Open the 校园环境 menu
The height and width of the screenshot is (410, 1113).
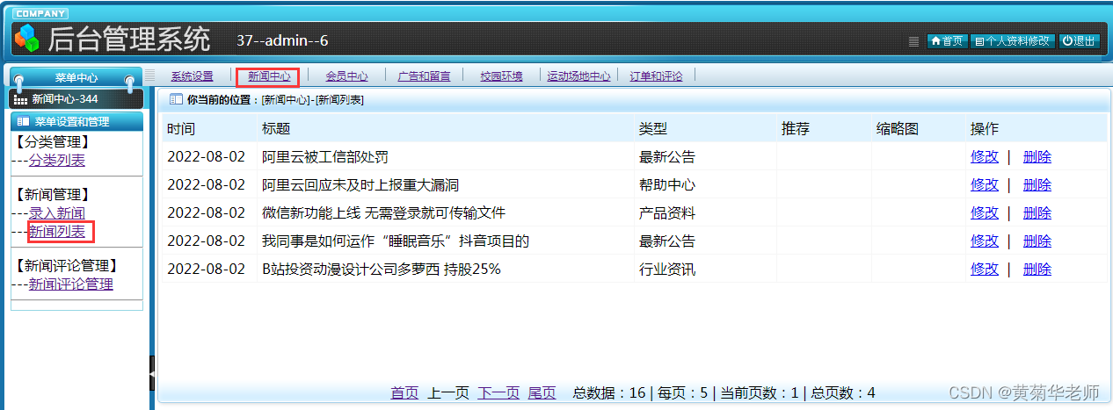click(x=501, y=76)
